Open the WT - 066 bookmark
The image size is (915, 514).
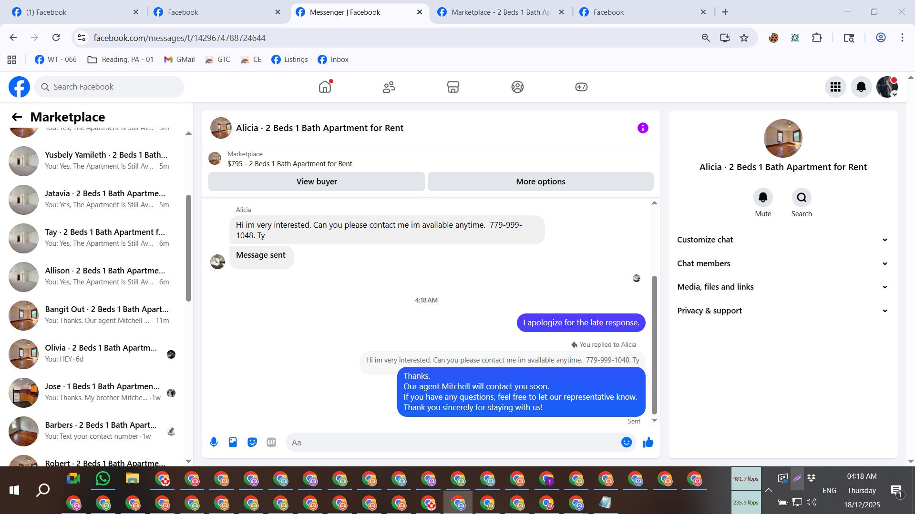pos(56,60)
